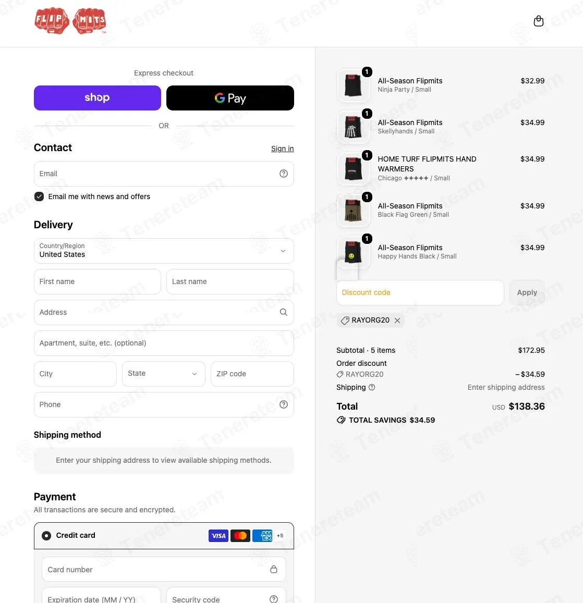Choose Google Pay express checkout
The height and width of the screenshot is (603, 583).
230,97
